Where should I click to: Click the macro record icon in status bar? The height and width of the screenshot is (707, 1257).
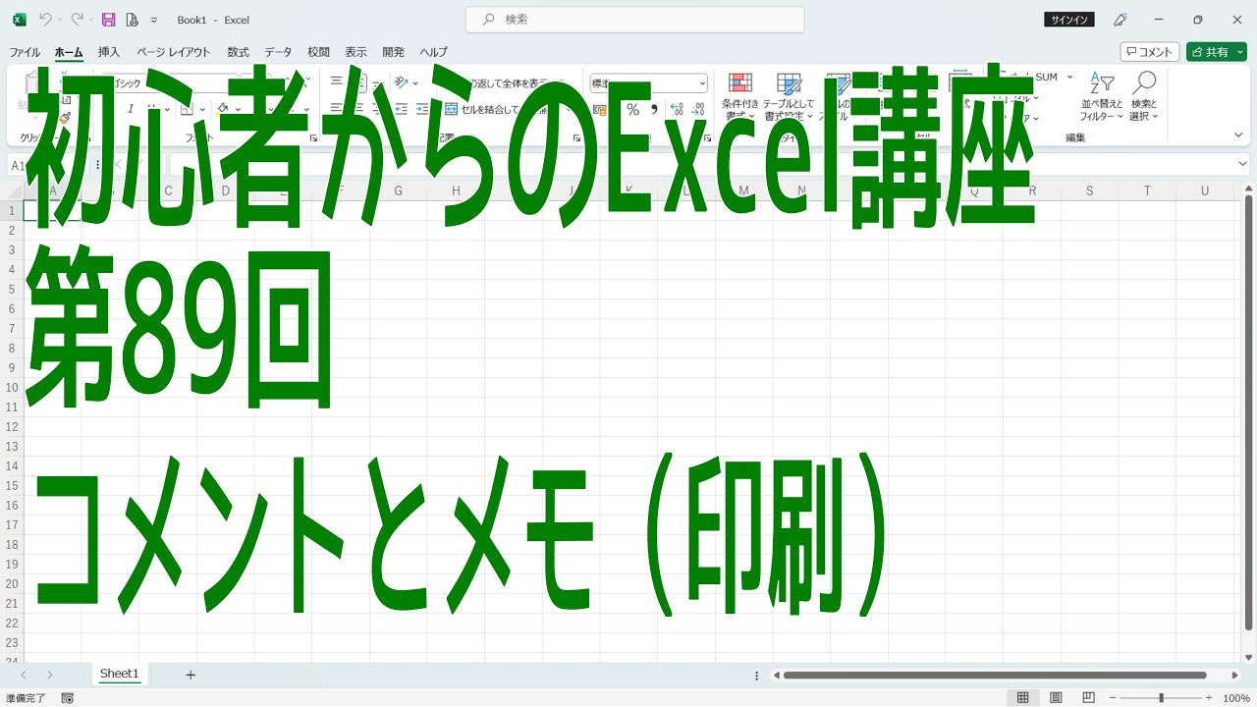click(x=68, y=698)
